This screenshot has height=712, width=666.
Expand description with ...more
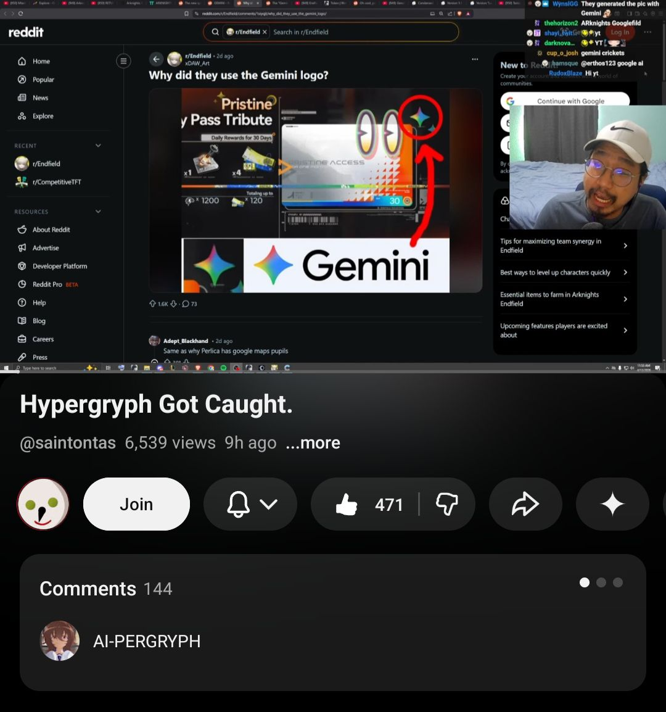313,443
